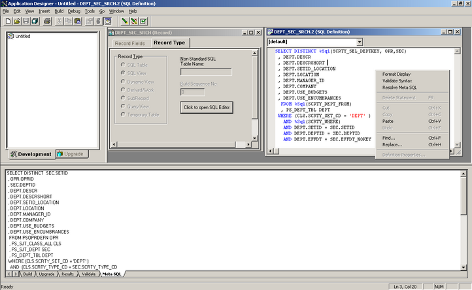The width and height of the screenshot is (472, 290).
Task: Click Record window vertical scrollbar down arrow
Action: [x=254, y=138]
